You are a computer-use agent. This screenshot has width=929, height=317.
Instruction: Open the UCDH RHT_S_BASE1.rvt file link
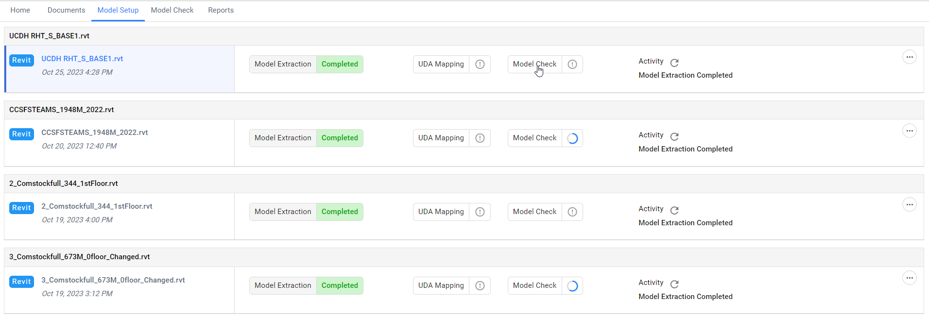pyautogui.click(x=82, y=59)
